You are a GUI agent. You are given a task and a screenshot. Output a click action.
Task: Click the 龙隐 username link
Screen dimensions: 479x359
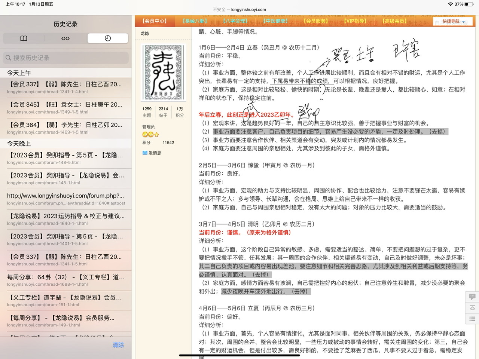coord(145,34)
